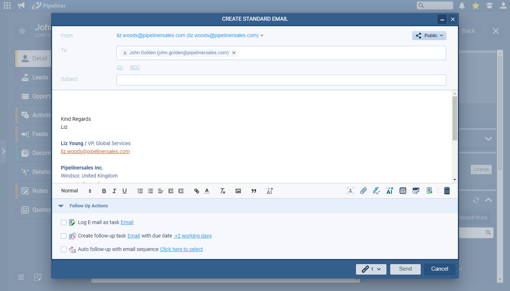Check the Create follow-up task option
This screenshot has height=291, width=510.
64,236
